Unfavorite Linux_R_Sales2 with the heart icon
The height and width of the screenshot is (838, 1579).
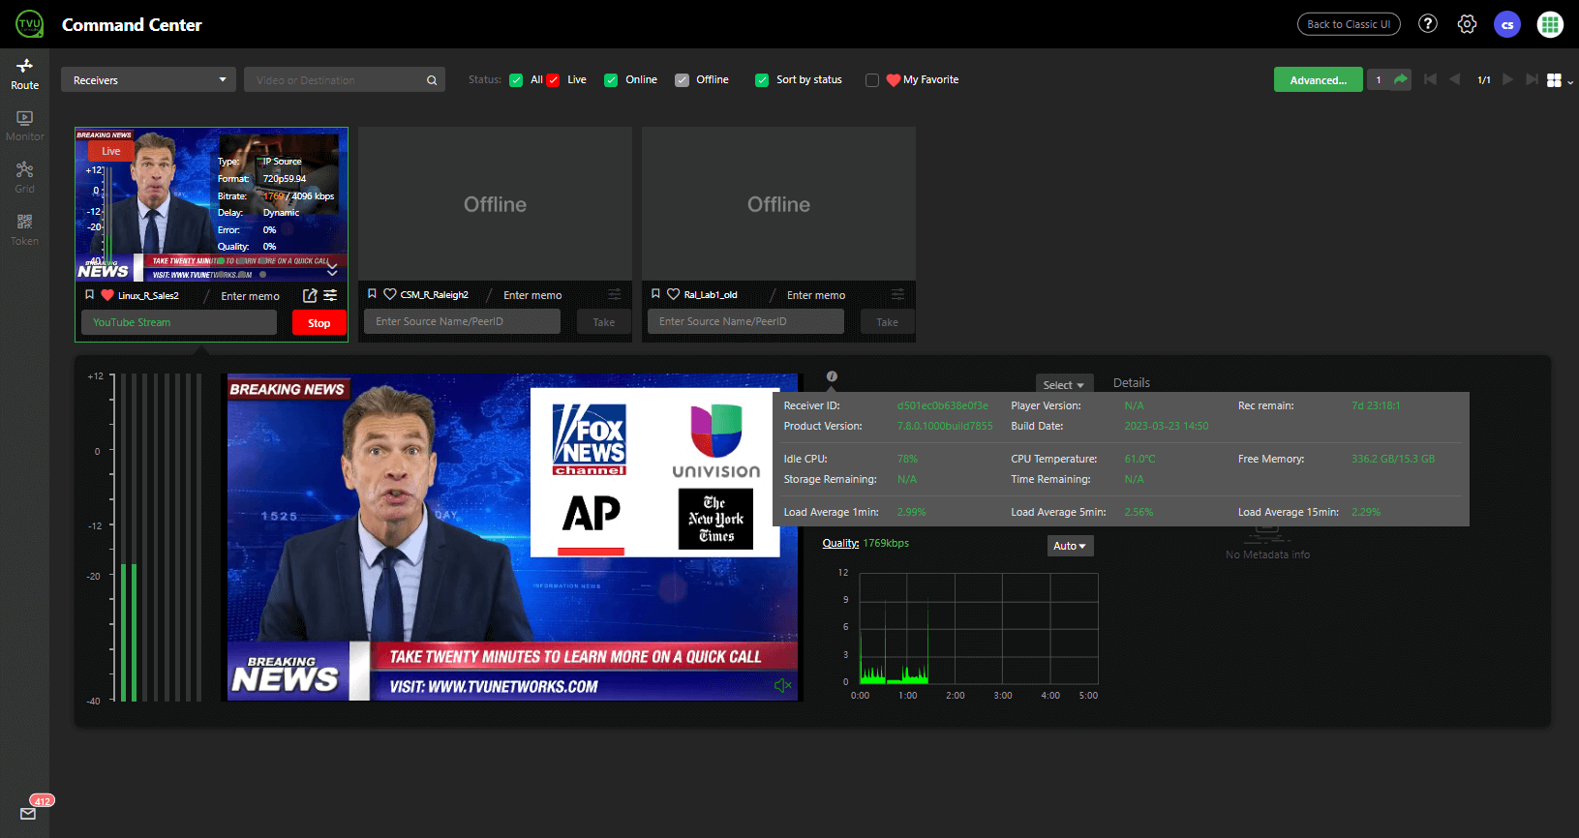click(107, 295)
